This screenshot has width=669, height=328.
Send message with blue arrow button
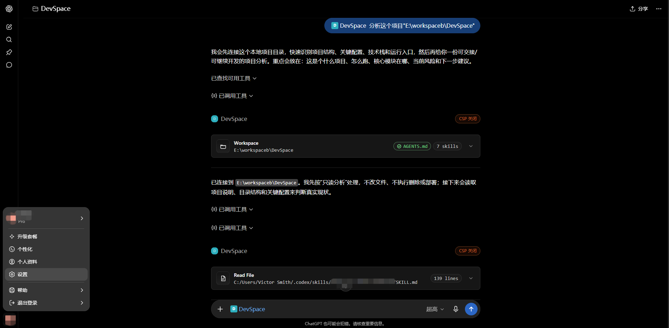471,309
